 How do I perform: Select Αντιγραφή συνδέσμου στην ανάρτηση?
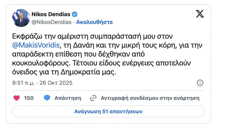click(150, 98)
